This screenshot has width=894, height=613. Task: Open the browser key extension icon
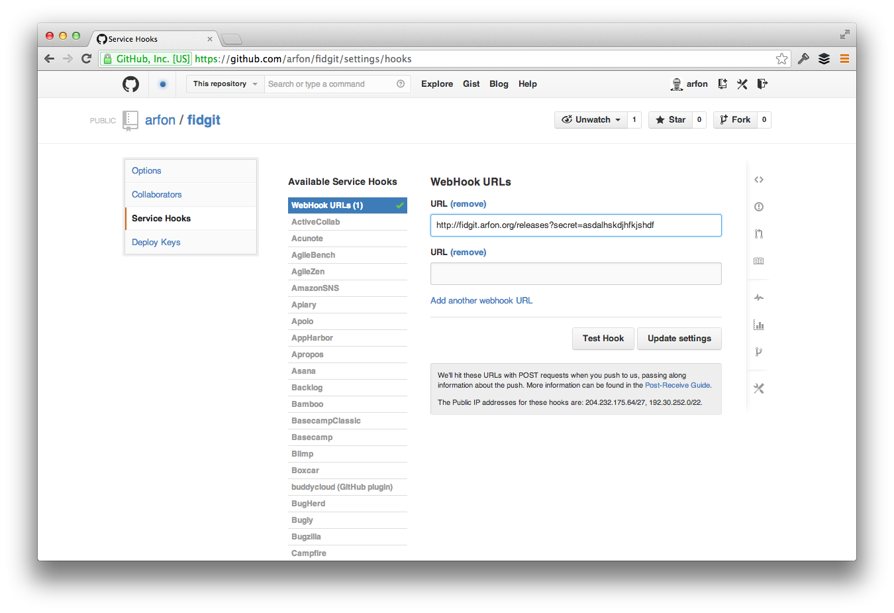tap(803, 59)
